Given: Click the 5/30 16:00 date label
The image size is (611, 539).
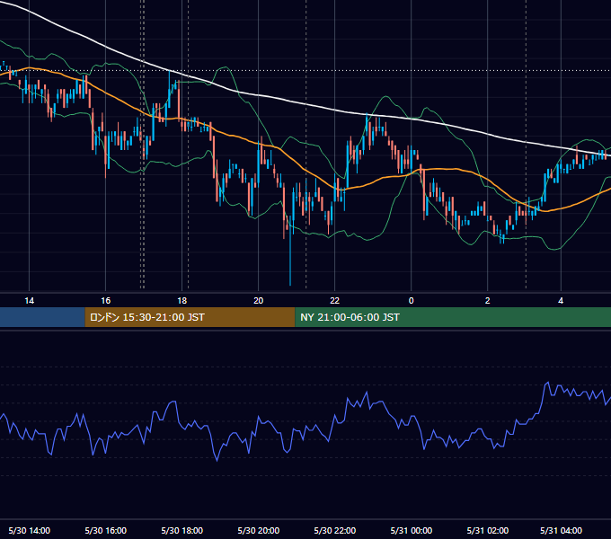Looking at the screenshot, I should point(106,530).
